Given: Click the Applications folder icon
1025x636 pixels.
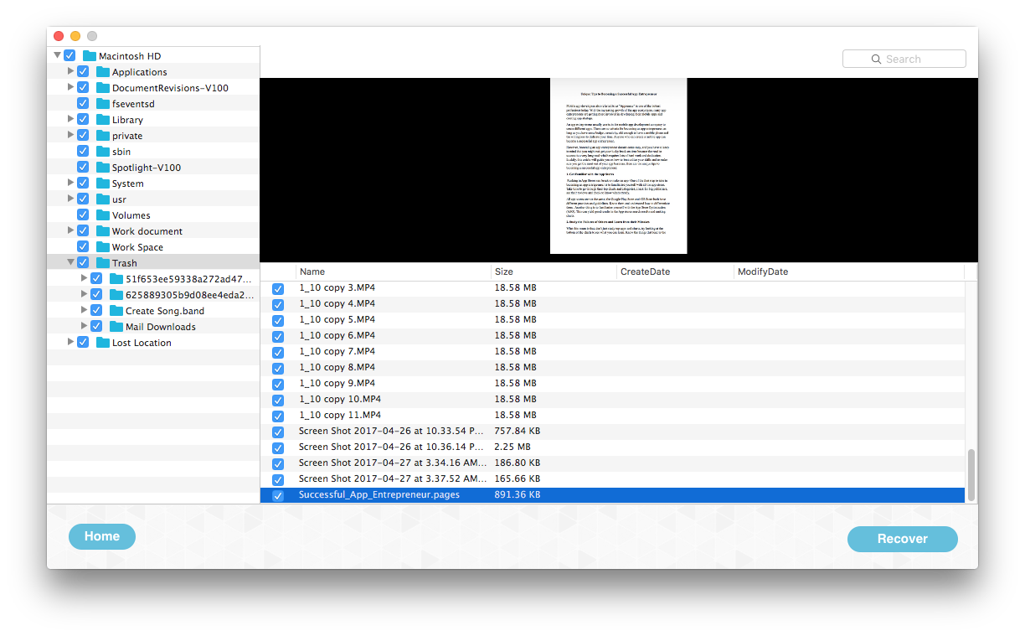Looking at the screenshot, I should pos(103,72).
